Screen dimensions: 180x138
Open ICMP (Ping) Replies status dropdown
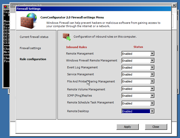pos(152,95)
